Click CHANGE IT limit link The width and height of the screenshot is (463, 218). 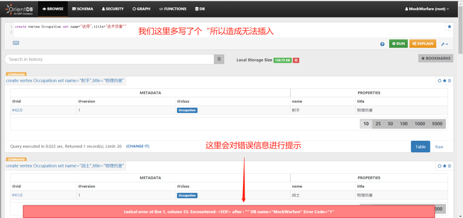click(x=138, y=146)
